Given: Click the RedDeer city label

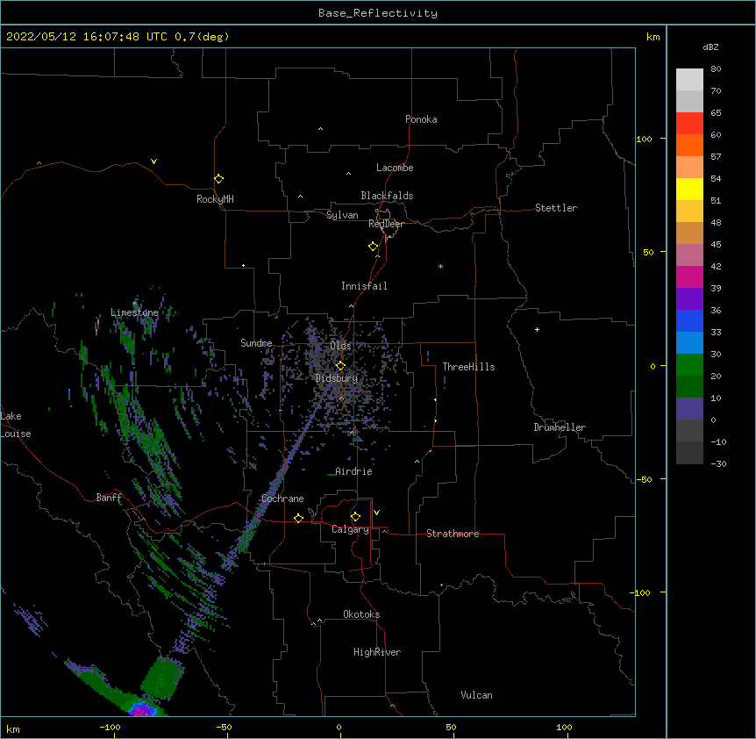Looking at the screenshot, I should 386,224.
